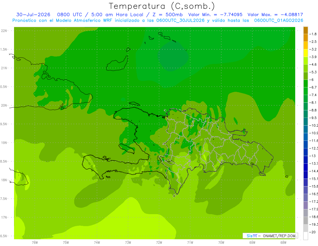The width and height of the screenshot is (318, 246).
Task: Select the '-1.8' legend value
Action: click(313, 34)
